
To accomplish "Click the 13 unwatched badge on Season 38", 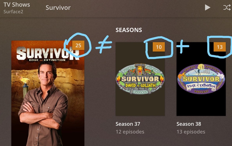I will point(220,47).
